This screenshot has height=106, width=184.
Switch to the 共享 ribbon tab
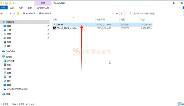(21, 8)
